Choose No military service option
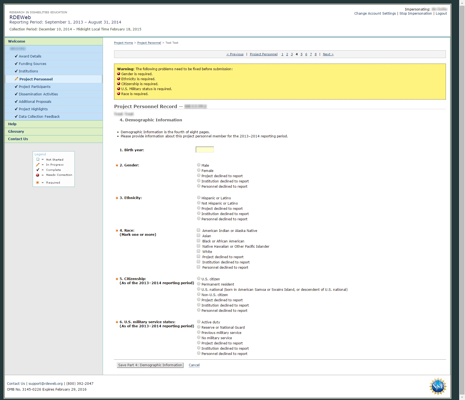The width and height of the screenshot is (465, 400). tap(199, 338)
